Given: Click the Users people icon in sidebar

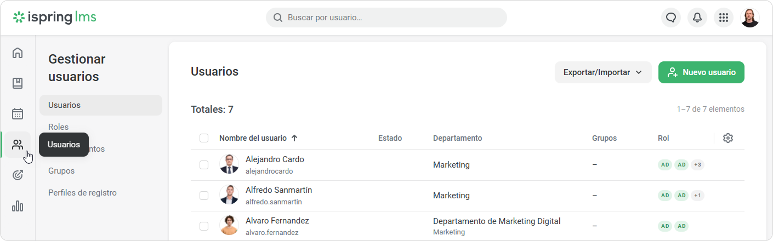Looking at the screenshot, I should [18, 145].
